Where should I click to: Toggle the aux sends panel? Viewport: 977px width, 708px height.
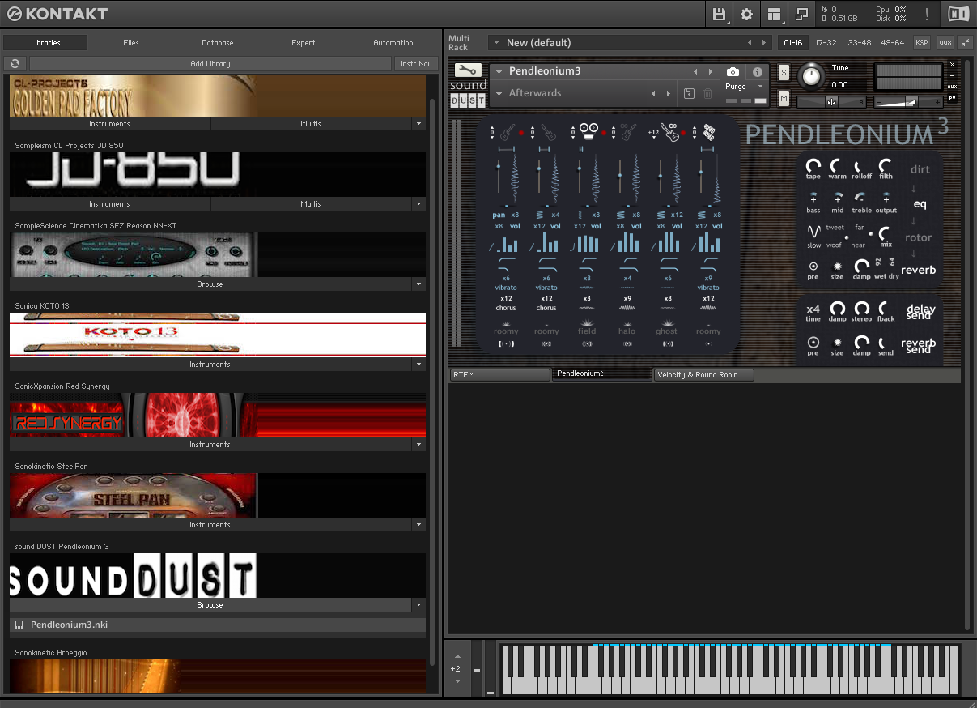(945, 42)
